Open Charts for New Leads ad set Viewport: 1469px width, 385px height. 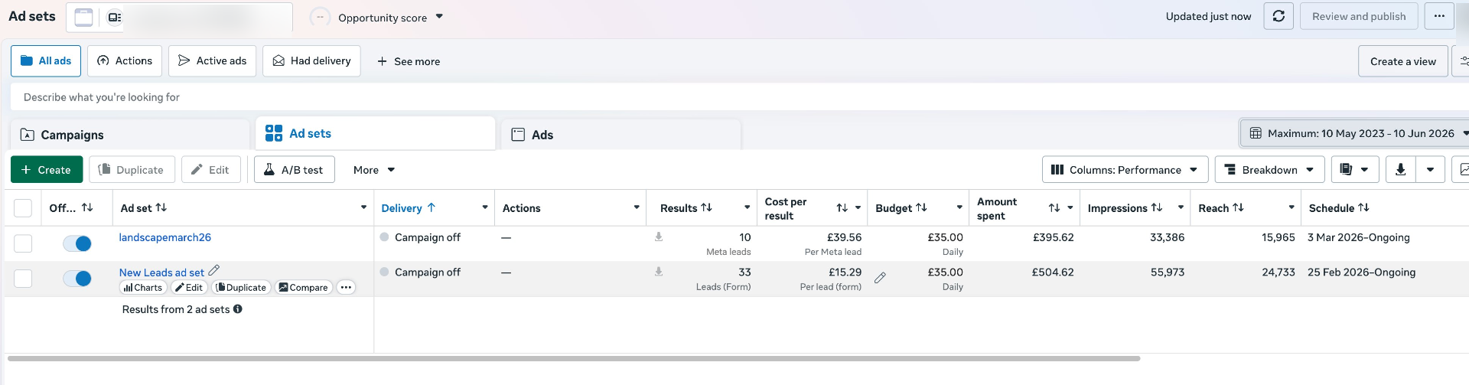click(x=143, y=288)
